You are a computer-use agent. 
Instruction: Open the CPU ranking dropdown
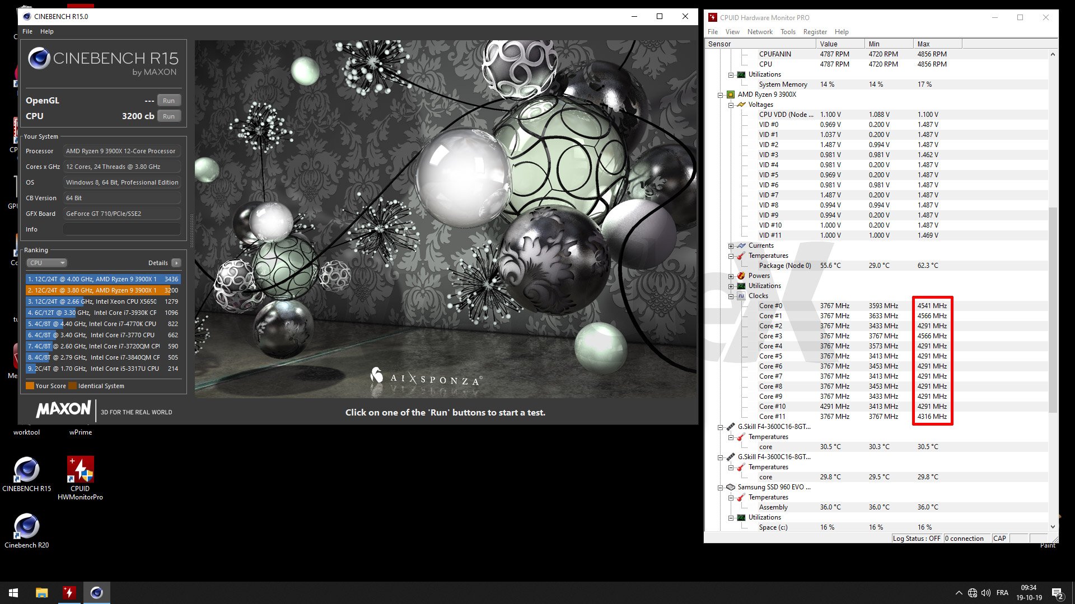[47, 263]
